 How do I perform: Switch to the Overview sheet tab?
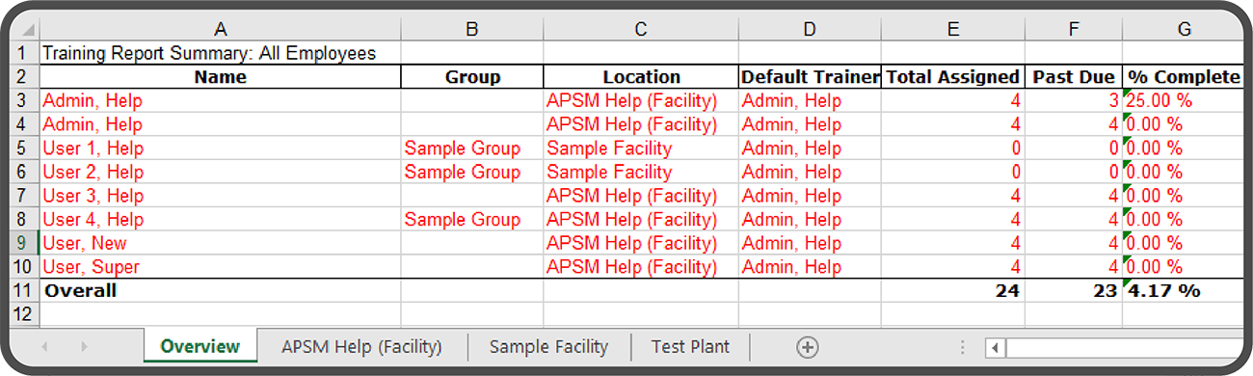pos(200,346)
